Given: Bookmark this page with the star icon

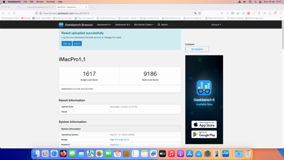Looking at the screenshot, I should click(x=200, y=13).
